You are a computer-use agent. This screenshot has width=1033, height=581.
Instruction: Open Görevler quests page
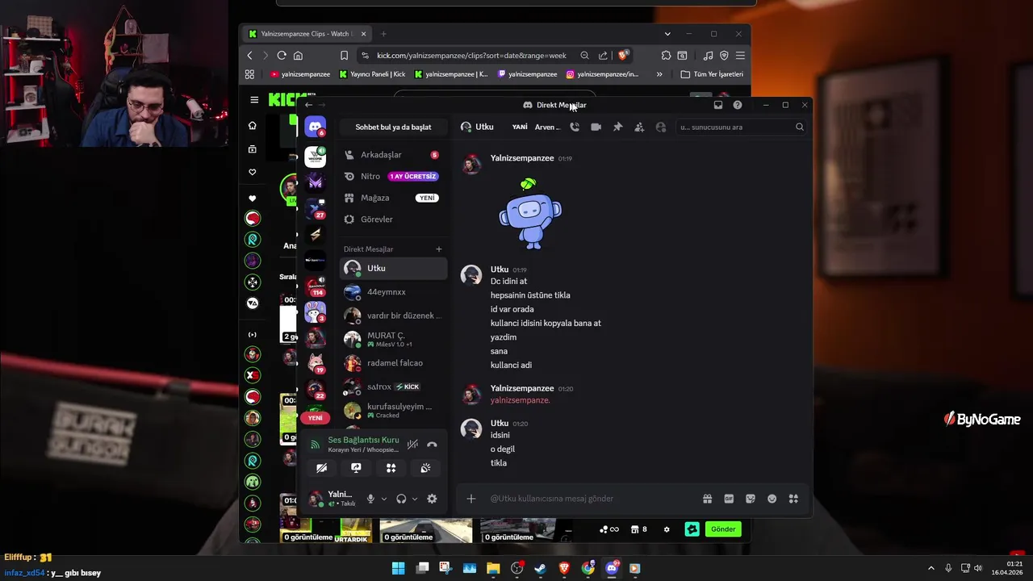[393, 219]
